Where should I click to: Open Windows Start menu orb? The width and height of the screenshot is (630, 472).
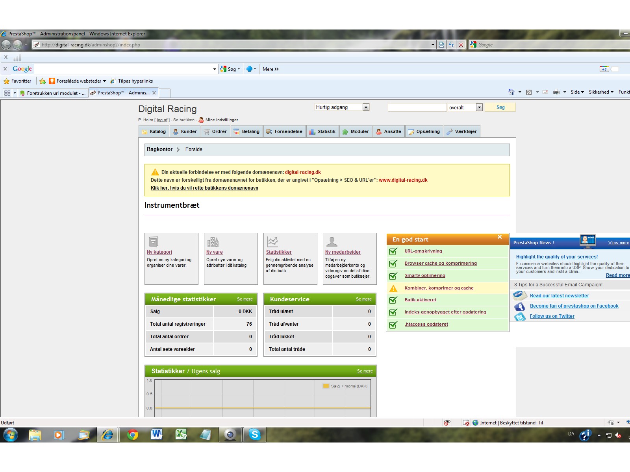click(x=11, y=435)
